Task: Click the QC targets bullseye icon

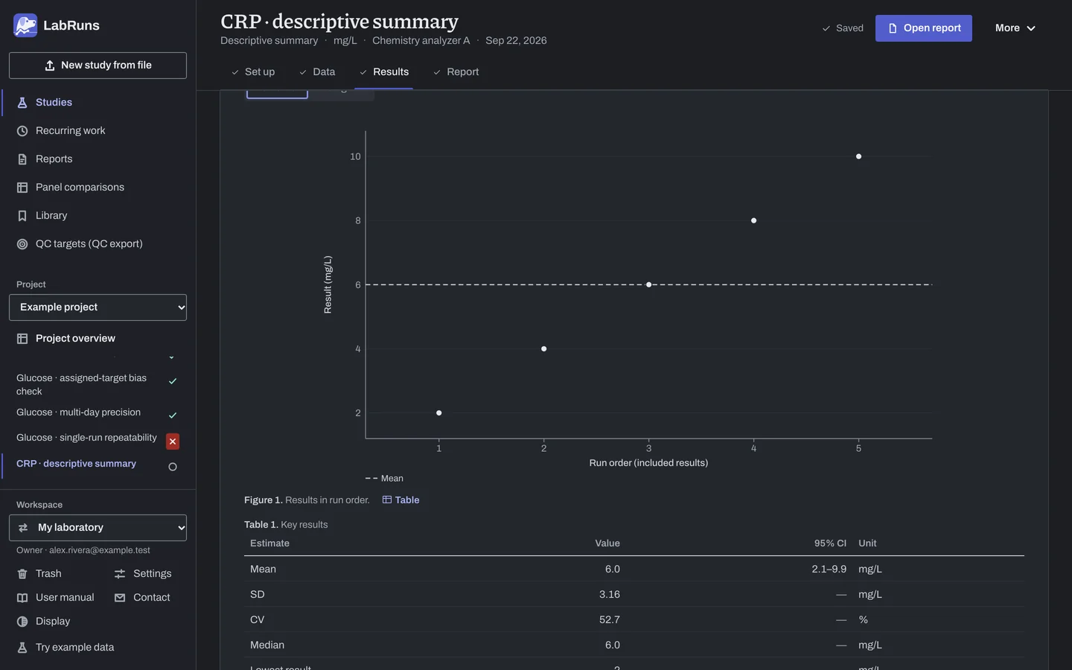Action: tap(22, 244)
